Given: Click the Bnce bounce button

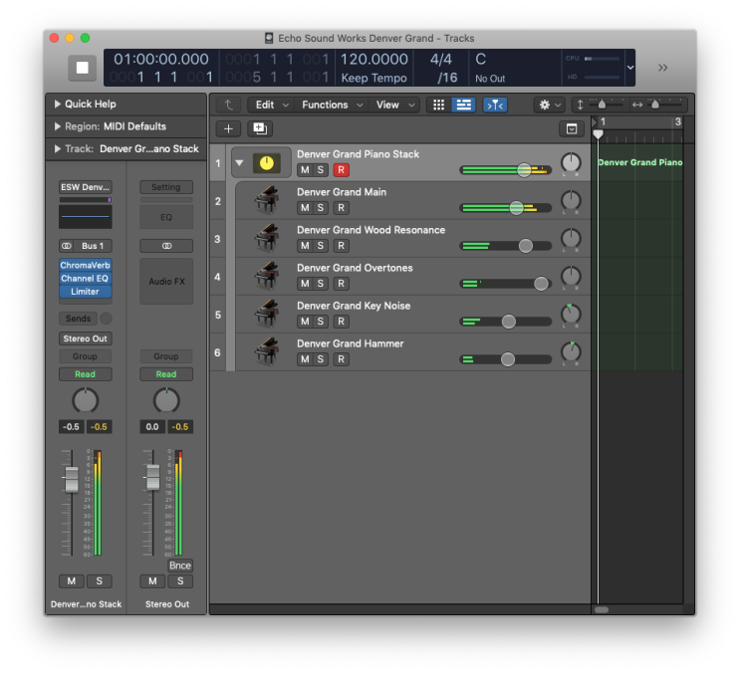Looking at the screenshot, I should click(180, 565).
